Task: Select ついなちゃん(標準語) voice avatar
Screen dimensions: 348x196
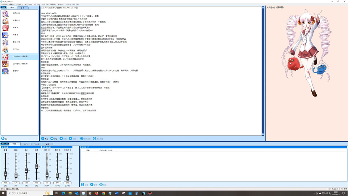Action: click(x=5, y=57)
